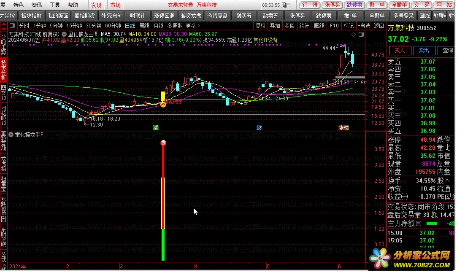Toggle the chart side panel icon
The height and width of the screenshot is (272, 457).
(x=361, y=34)
